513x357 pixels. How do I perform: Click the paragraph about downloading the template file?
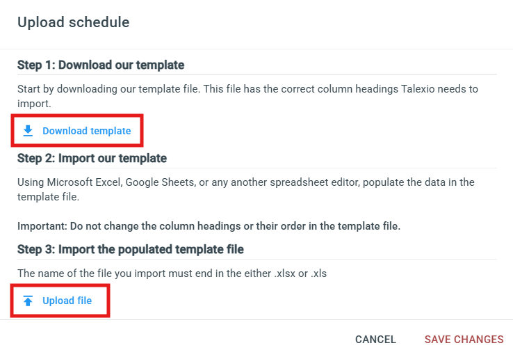(247, 96)
